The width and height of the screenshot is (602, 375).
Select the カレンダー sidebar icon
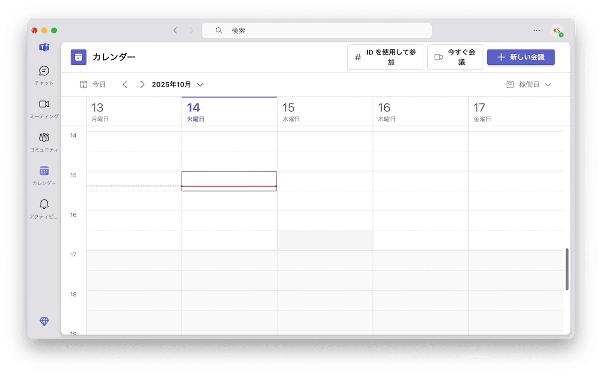coord(44,171)
